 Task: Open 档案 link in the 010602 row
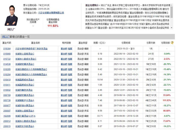(x=70, y=90)
